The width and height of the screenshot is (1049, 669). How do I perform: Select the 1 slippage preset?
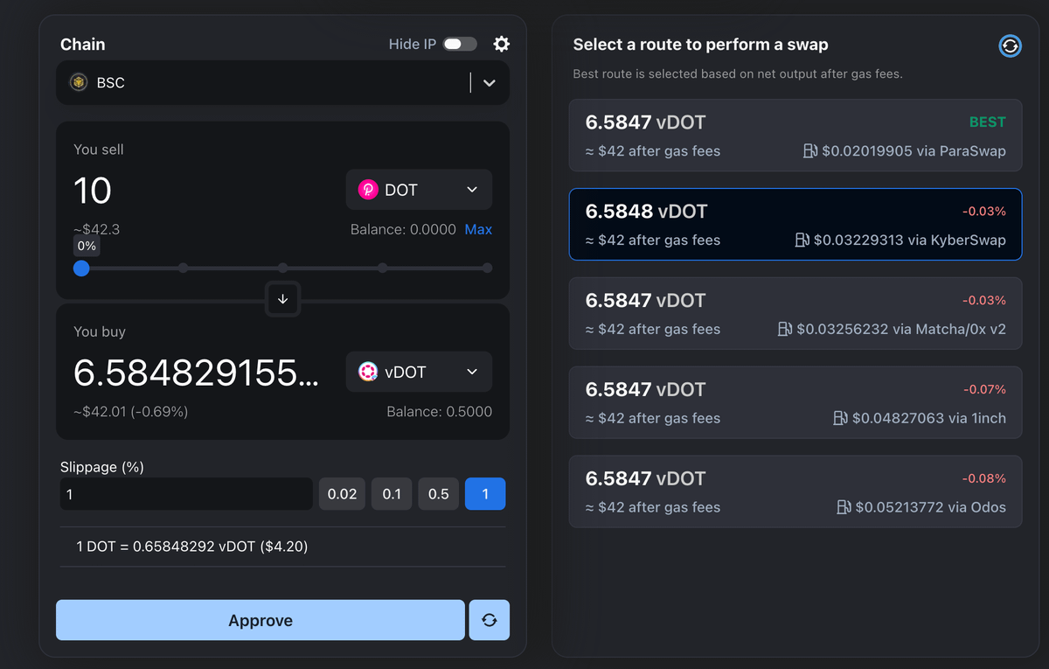(x=485, y=494)
